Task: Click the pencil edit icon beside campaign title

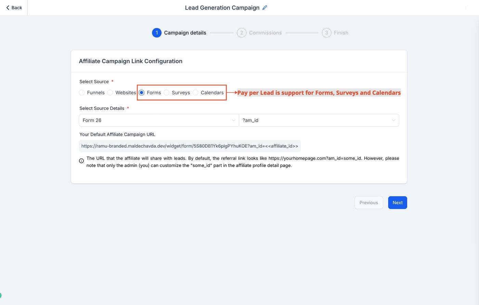Action: [x=265, y=8]
